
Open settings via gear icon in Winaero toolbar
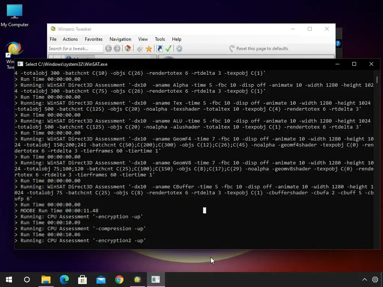(179, 49)
